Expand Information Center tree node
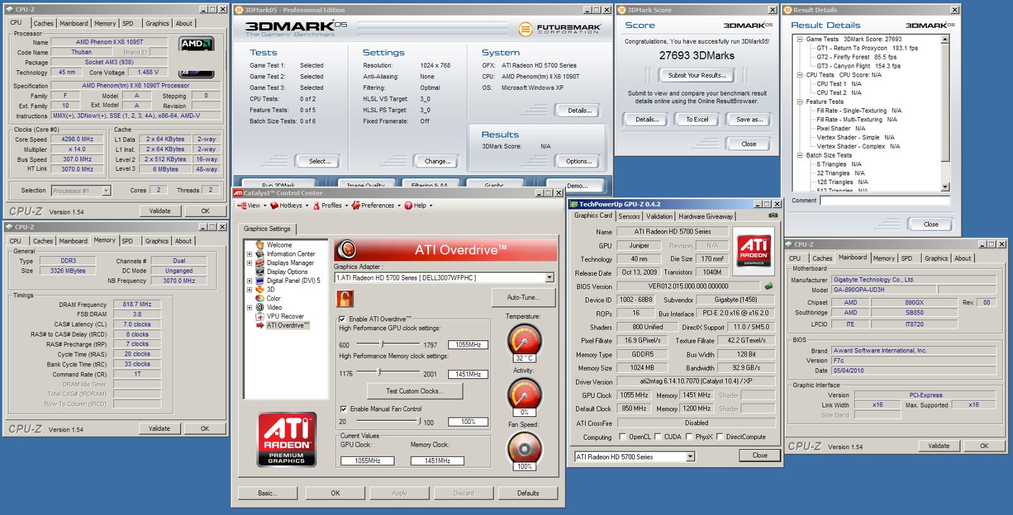 coord(249,254)
